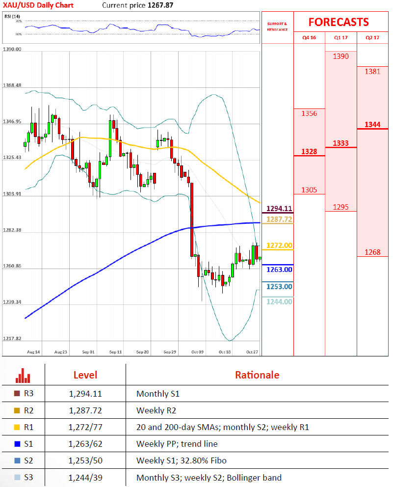Click the S3 light blue color swatch
This screenshot has width=393, height=487.
coord(17,477)
